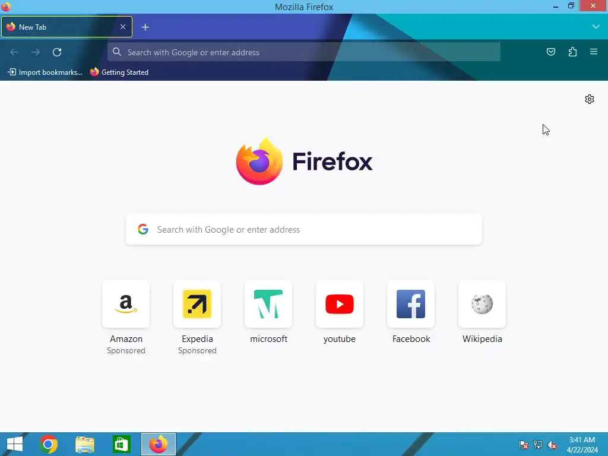Close the New Tab tab

click(x=123, y=27)
